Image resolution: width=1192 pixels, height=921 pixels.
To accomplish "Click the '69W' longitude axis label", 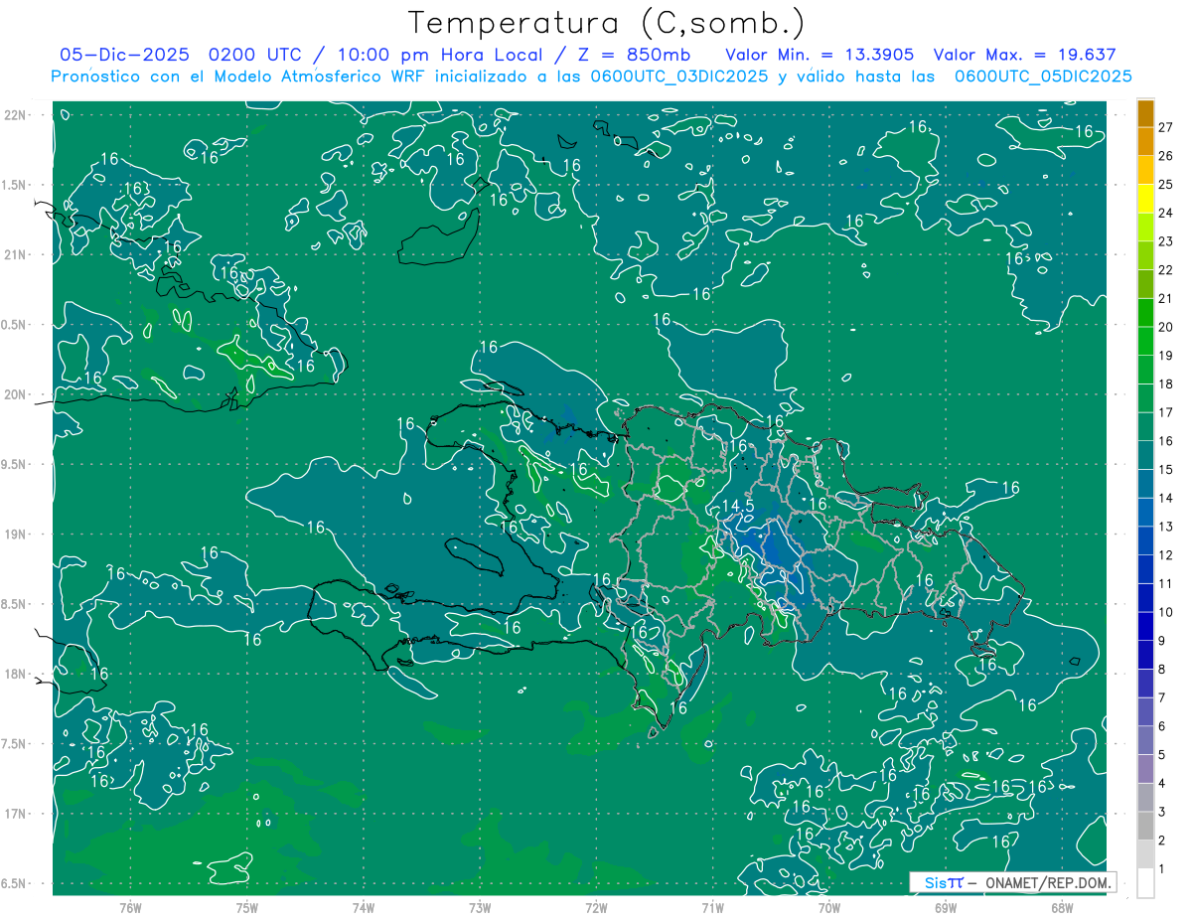I will click(x=946, y=907).
